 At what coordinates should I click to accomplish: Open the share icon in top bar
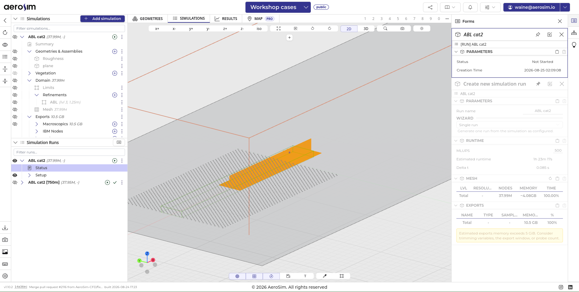point(430,7)
